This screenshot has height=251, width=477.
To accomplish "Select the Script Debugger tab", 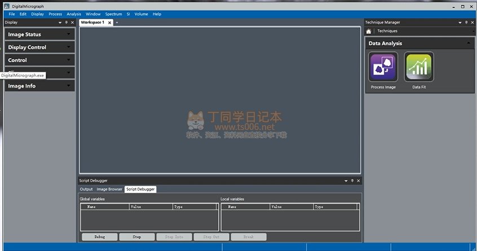I will [140, 189].
